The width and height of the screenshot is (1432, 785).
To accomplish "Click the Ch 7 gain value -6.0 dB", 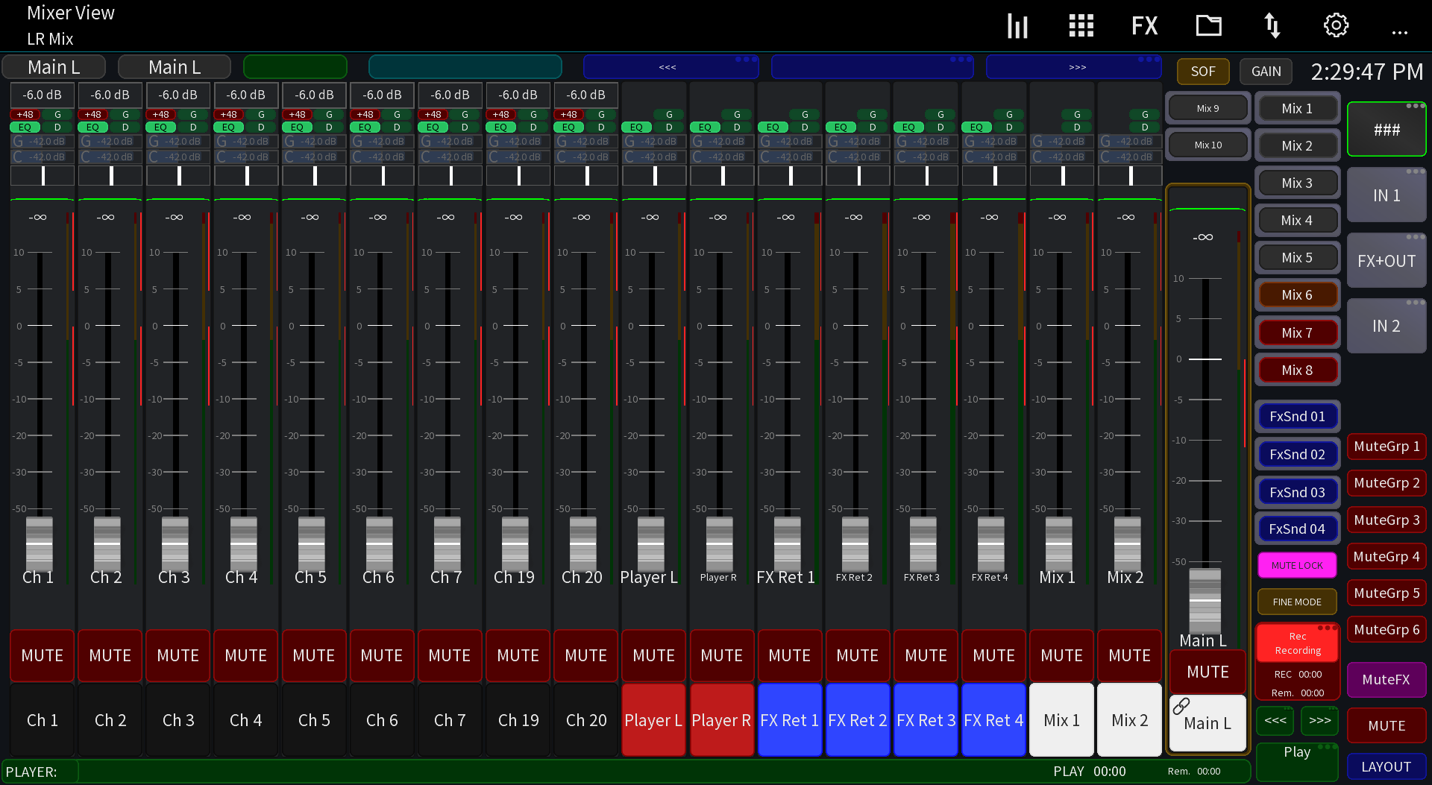I will (x=450, y=95).
